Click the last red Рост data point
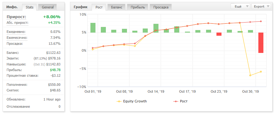 (x=261, y=21)
